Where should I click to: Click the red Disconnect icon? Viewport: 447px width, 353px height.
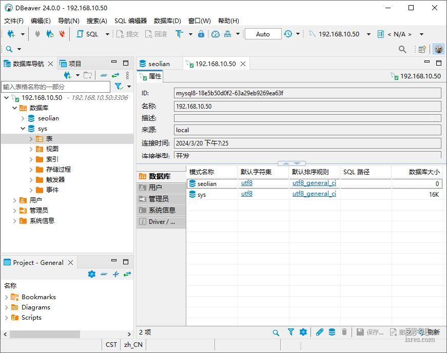[x=62, y=34]
